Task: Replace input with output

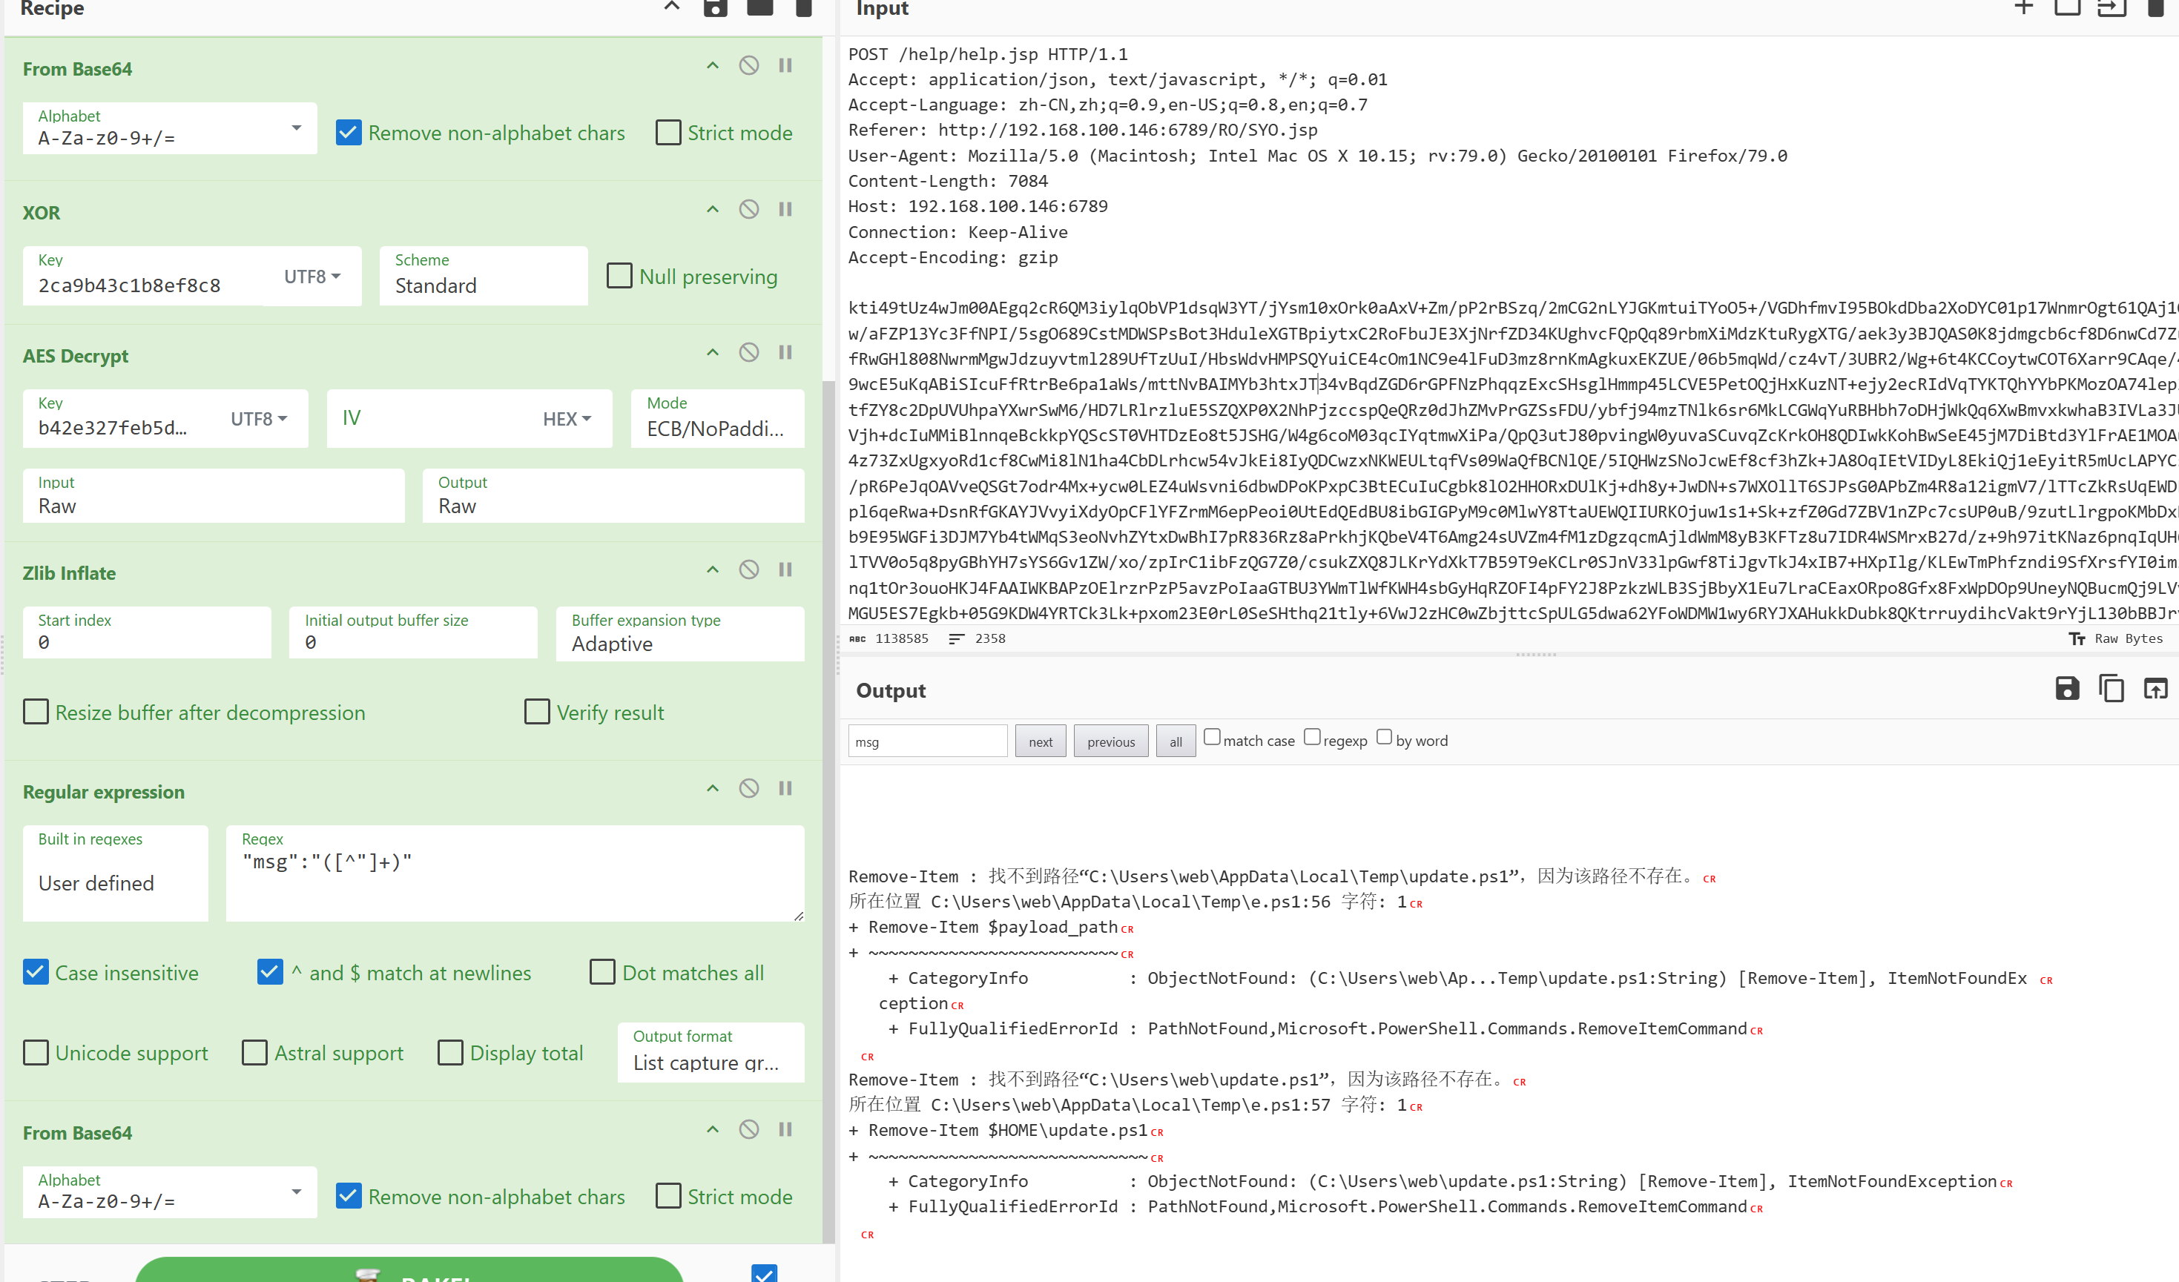Action: tap(2155, 689)
